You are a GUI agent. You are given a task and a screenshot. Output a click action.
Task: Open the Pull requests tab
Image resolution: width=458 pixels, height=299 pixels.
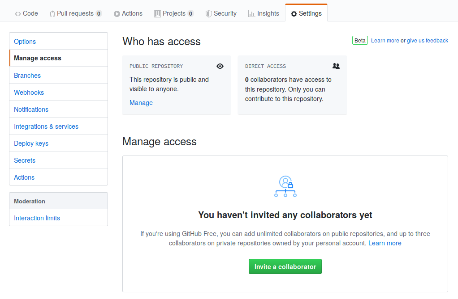pos(75,13)
